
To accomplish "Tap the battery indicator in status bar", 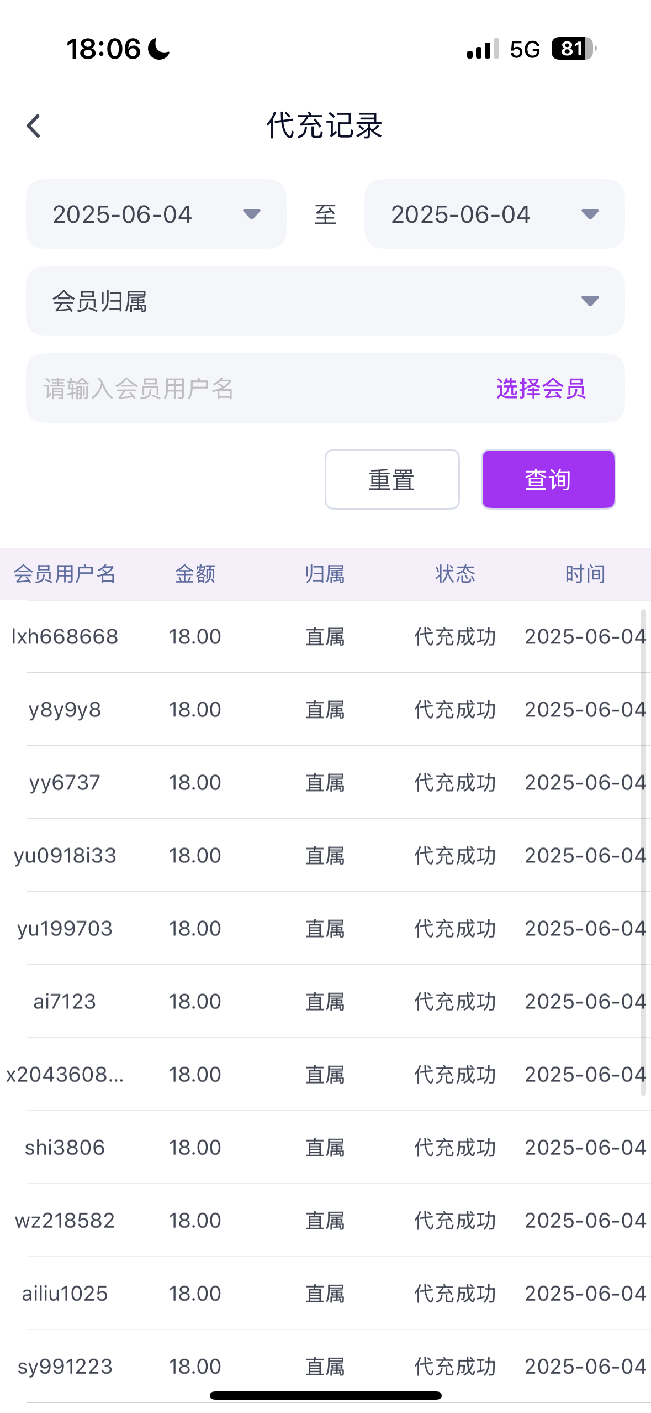I will [x=573, y=49].
